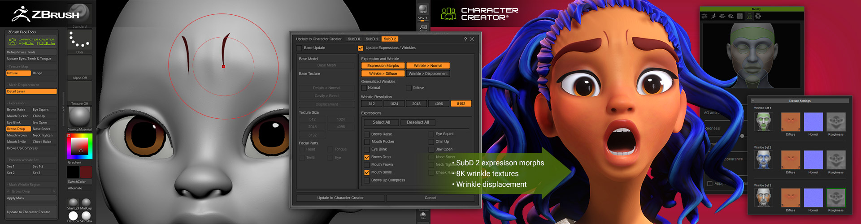Open the Alpha Off selector
This screenshot has height=224, width=861.
(79, 66)
